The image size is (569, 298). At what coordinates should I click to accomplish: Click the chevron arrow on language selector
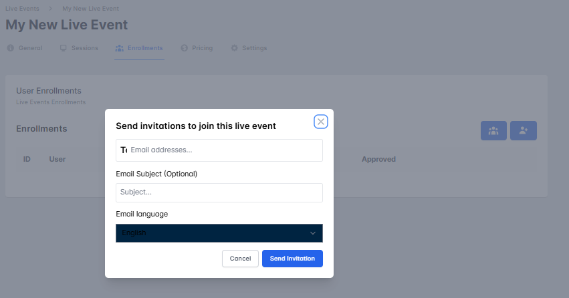312,233
